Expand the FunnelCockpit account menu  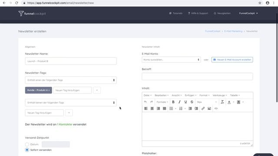(248, 13)
